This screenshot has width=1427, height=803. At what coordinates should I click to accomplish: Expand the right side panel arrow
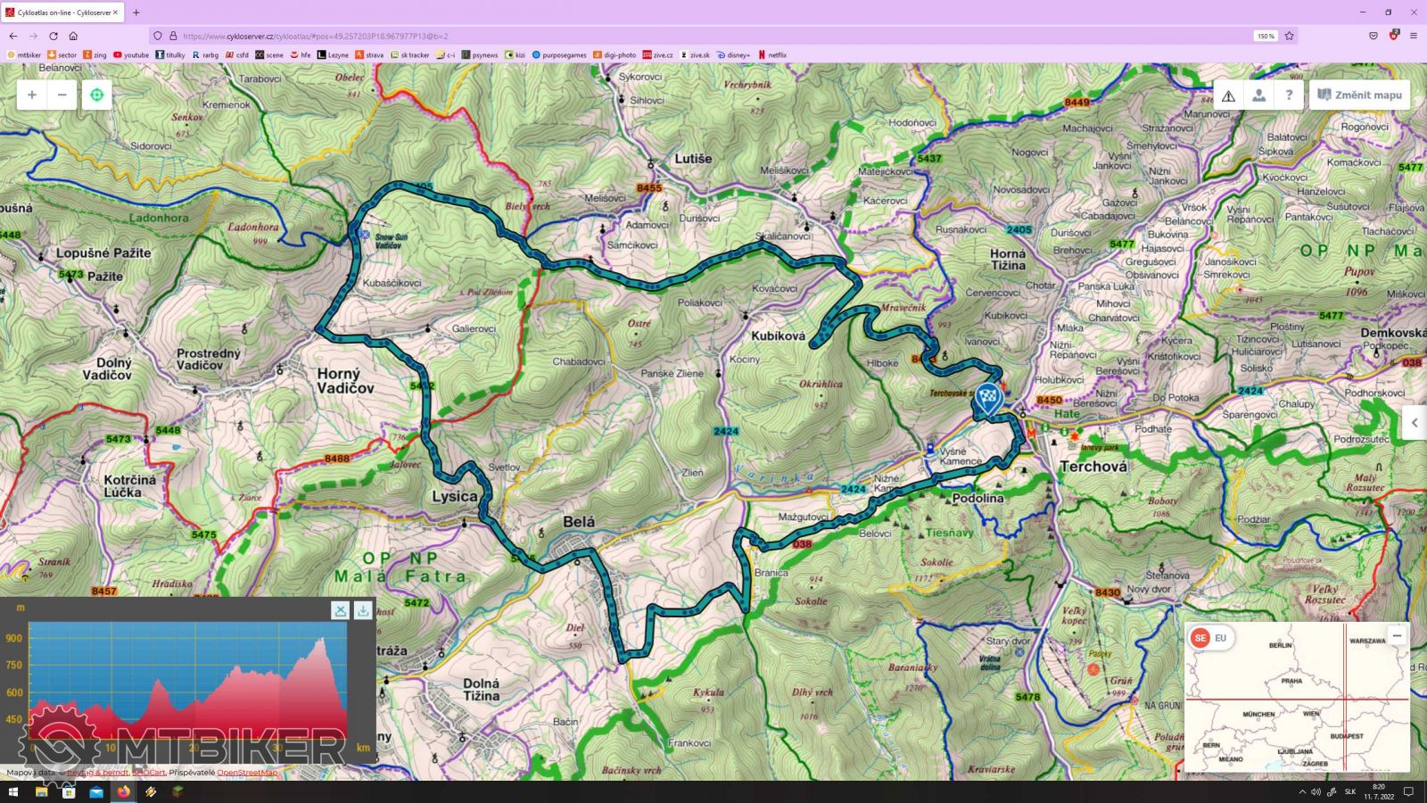point(1415,423)
